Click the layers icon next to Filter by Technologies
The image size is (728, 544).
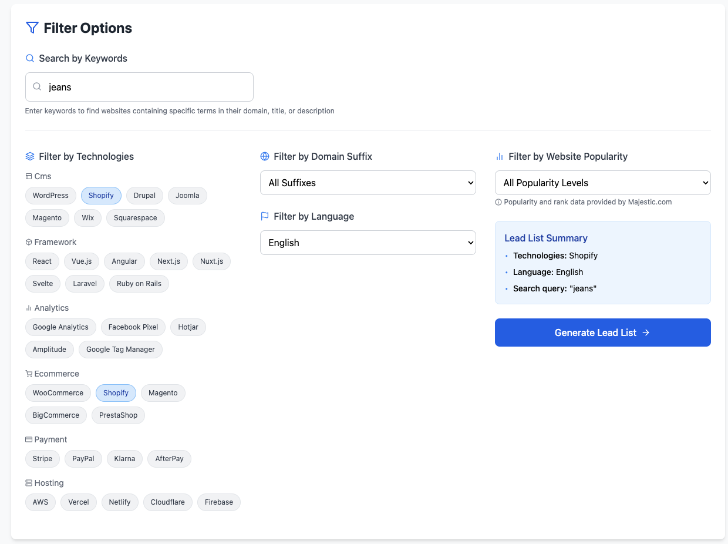click(30, 156)
